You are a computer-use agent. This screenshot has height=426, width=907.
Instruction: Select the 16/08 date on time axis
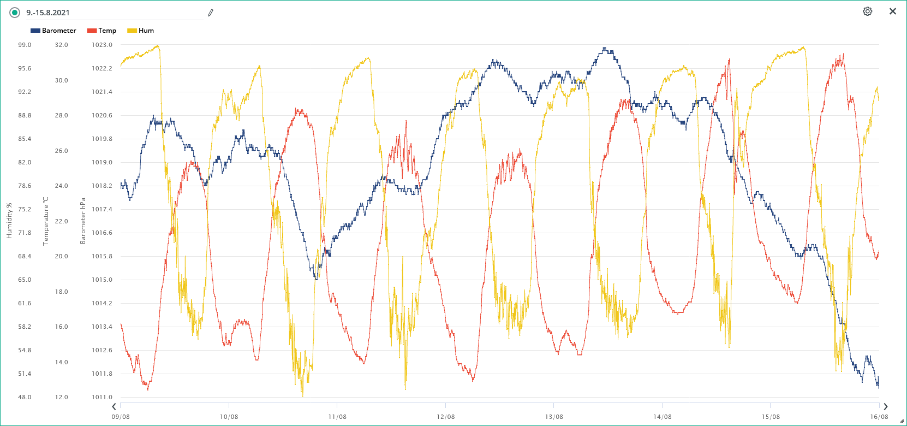coord(879,417)
